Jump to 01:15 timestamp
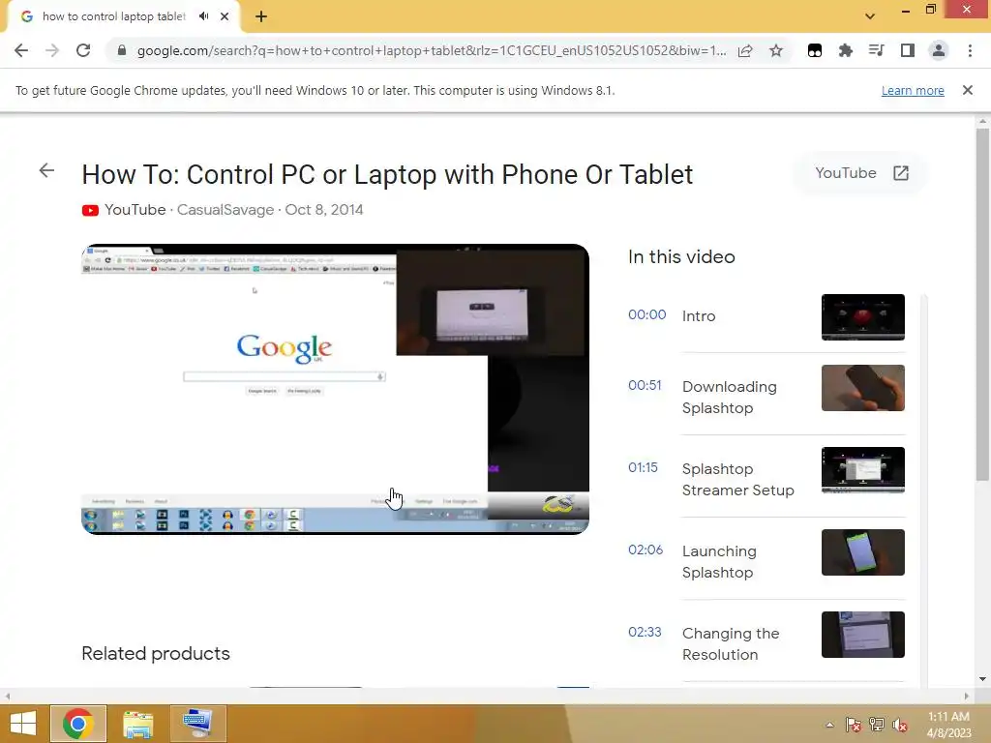991x743 pixels. (643, 467)
